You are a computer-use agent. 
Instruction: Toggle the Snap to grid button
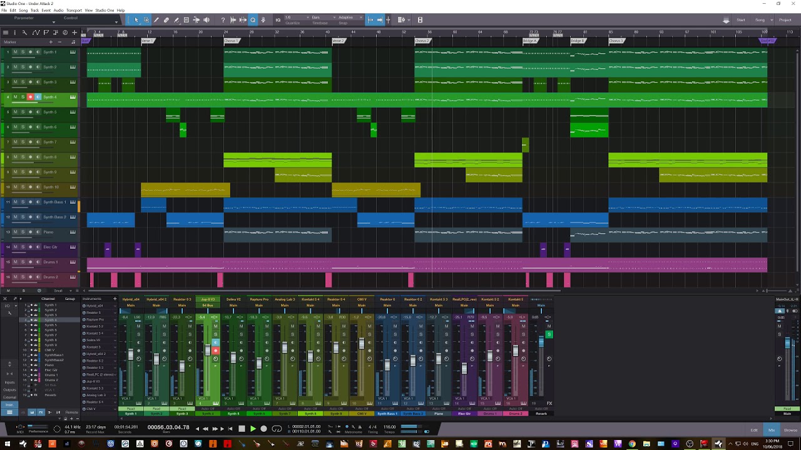[370, 20]
